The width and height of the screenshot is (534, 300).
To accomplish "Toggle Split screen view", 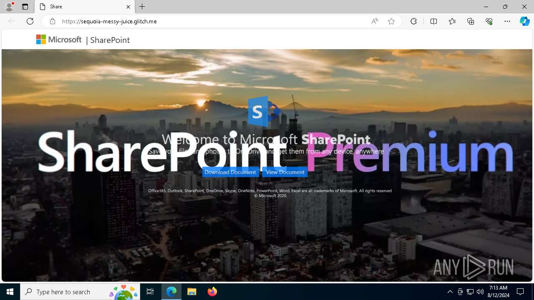I will pos(433,21).
